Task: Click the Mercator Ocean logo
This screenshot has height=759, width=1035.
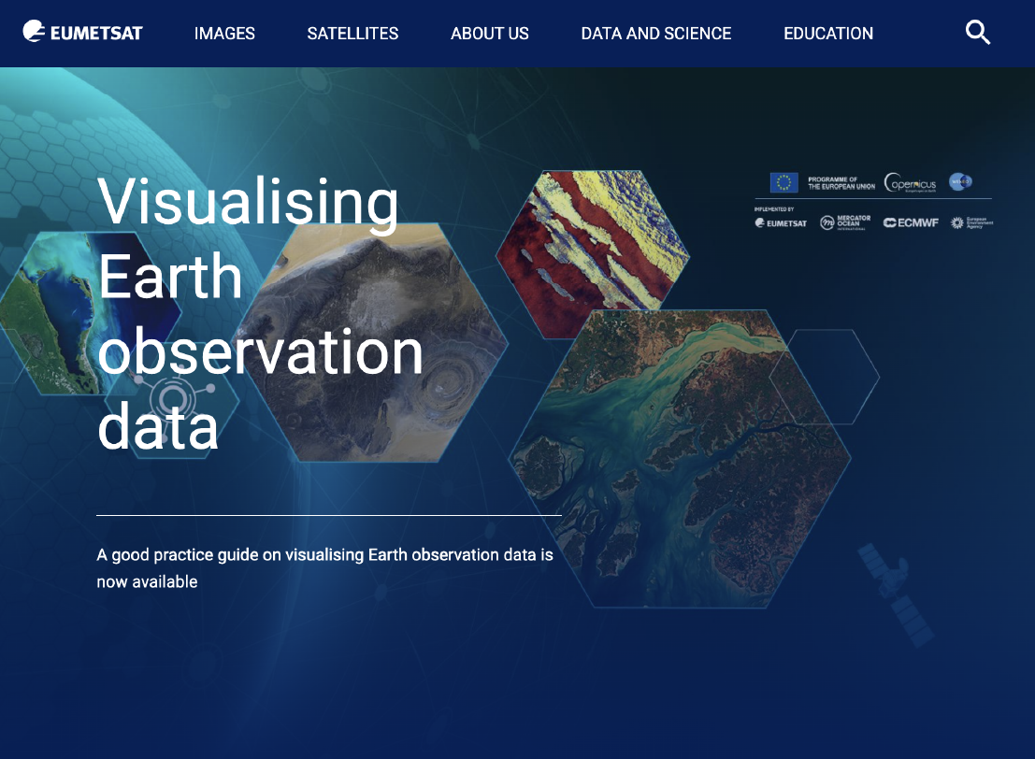Action: (845, 222)
